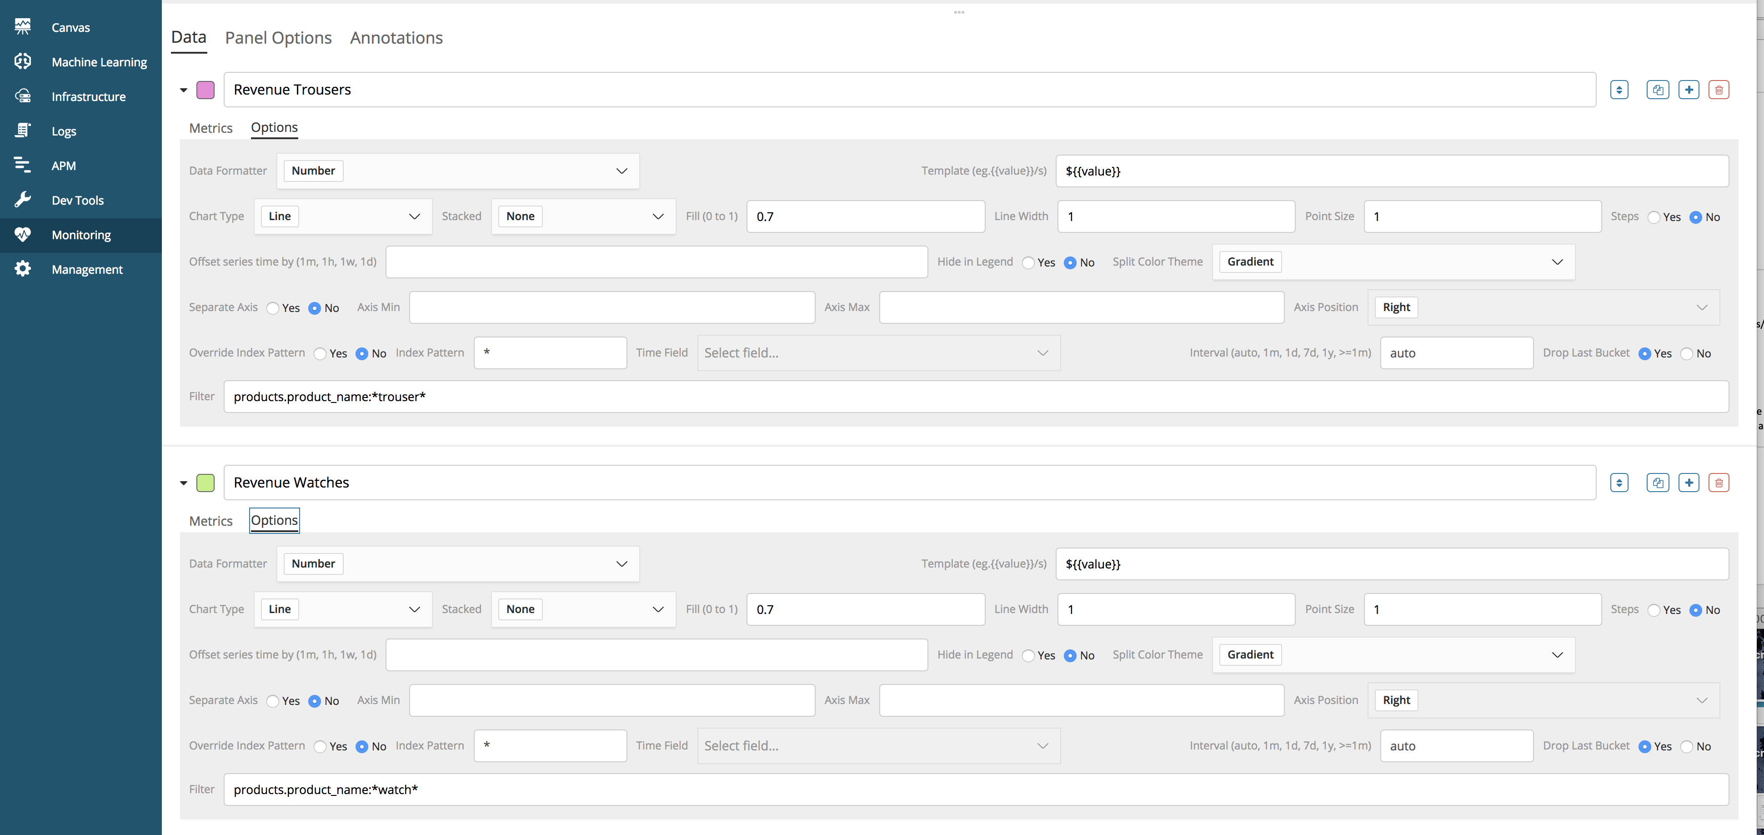Switch to the Annotations tab

396,38
